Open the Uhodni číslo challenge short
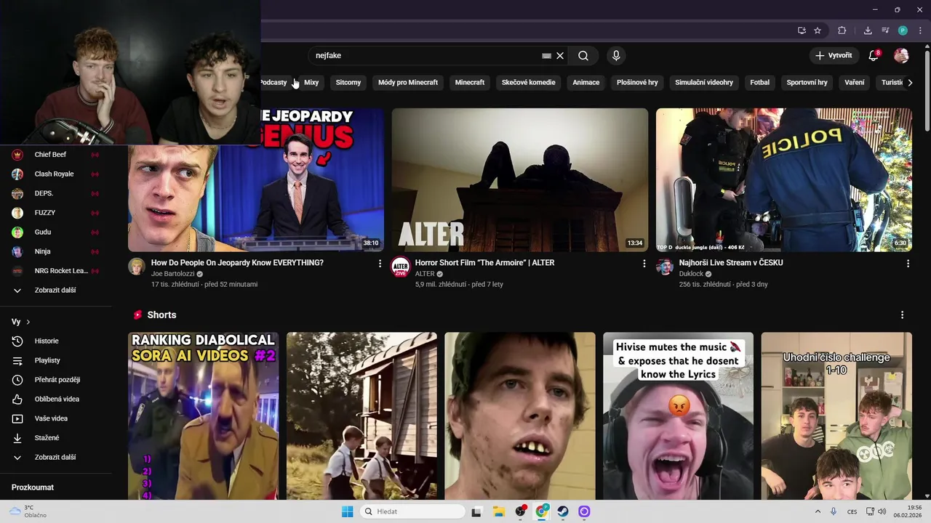The height and width of the screenshot is (523, 931). pyautogui.click(x=836, y=415)
